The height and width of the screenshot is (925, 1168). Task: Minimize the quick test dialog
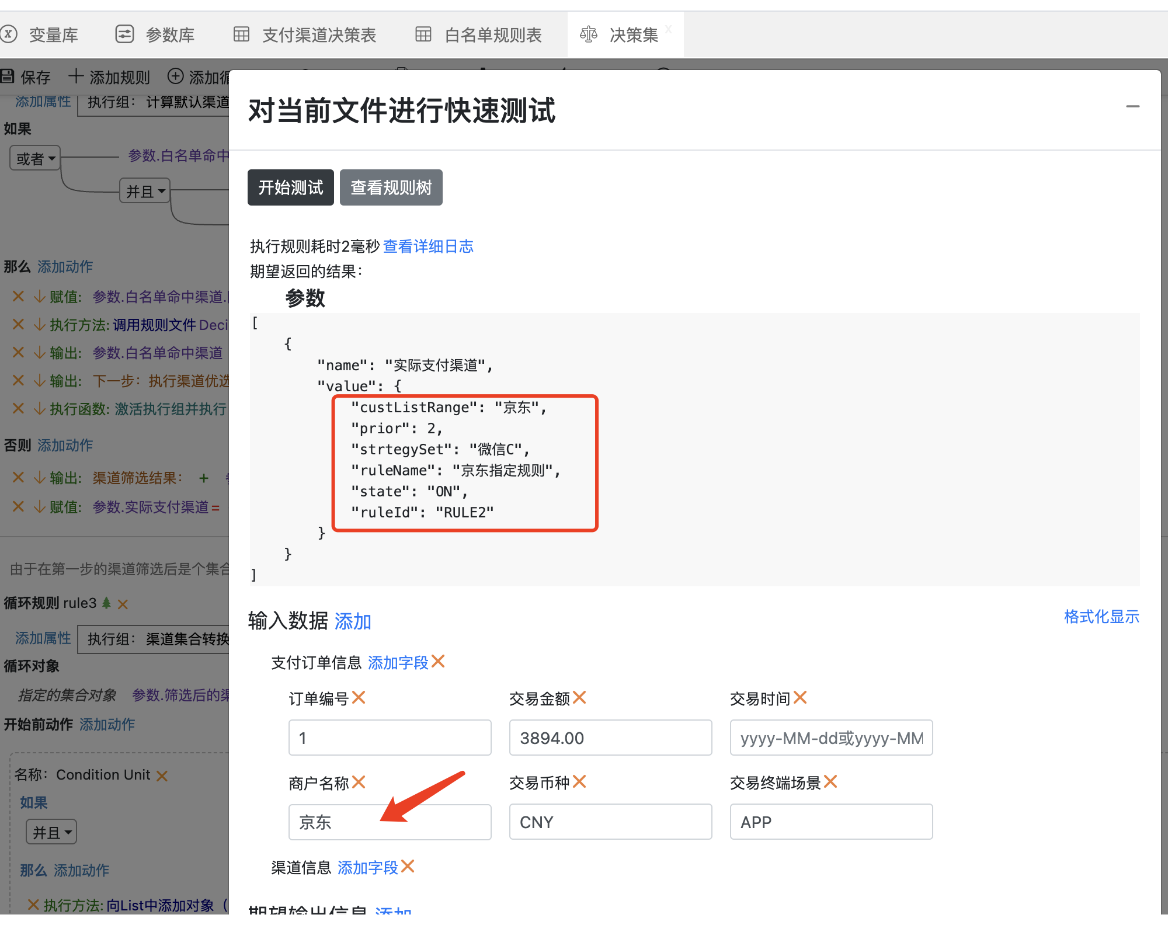[x=1132, y=106]
